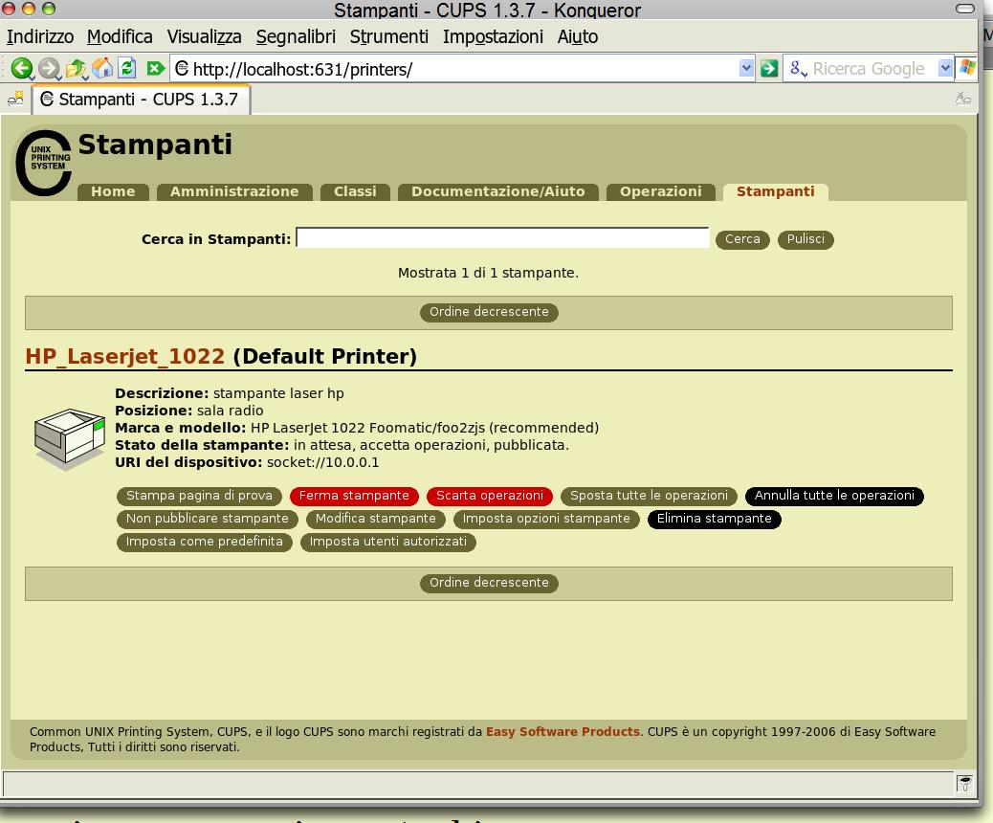Viewport: 993px width, 823px height.
Task: Click the upper Ordine decrescente button
Action: pyautogui.click(x=489, y=312)
